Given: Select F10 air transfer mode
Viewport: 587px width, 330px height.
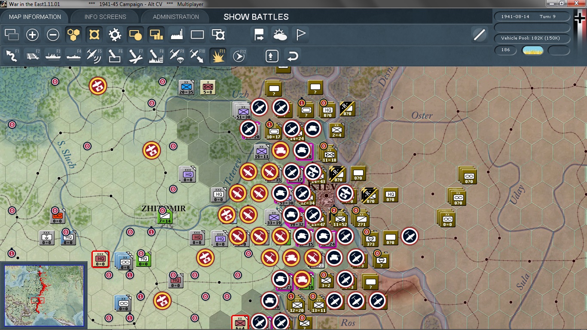Looking at the screenshot, I should pyautogui.click(x=197, y=56).
